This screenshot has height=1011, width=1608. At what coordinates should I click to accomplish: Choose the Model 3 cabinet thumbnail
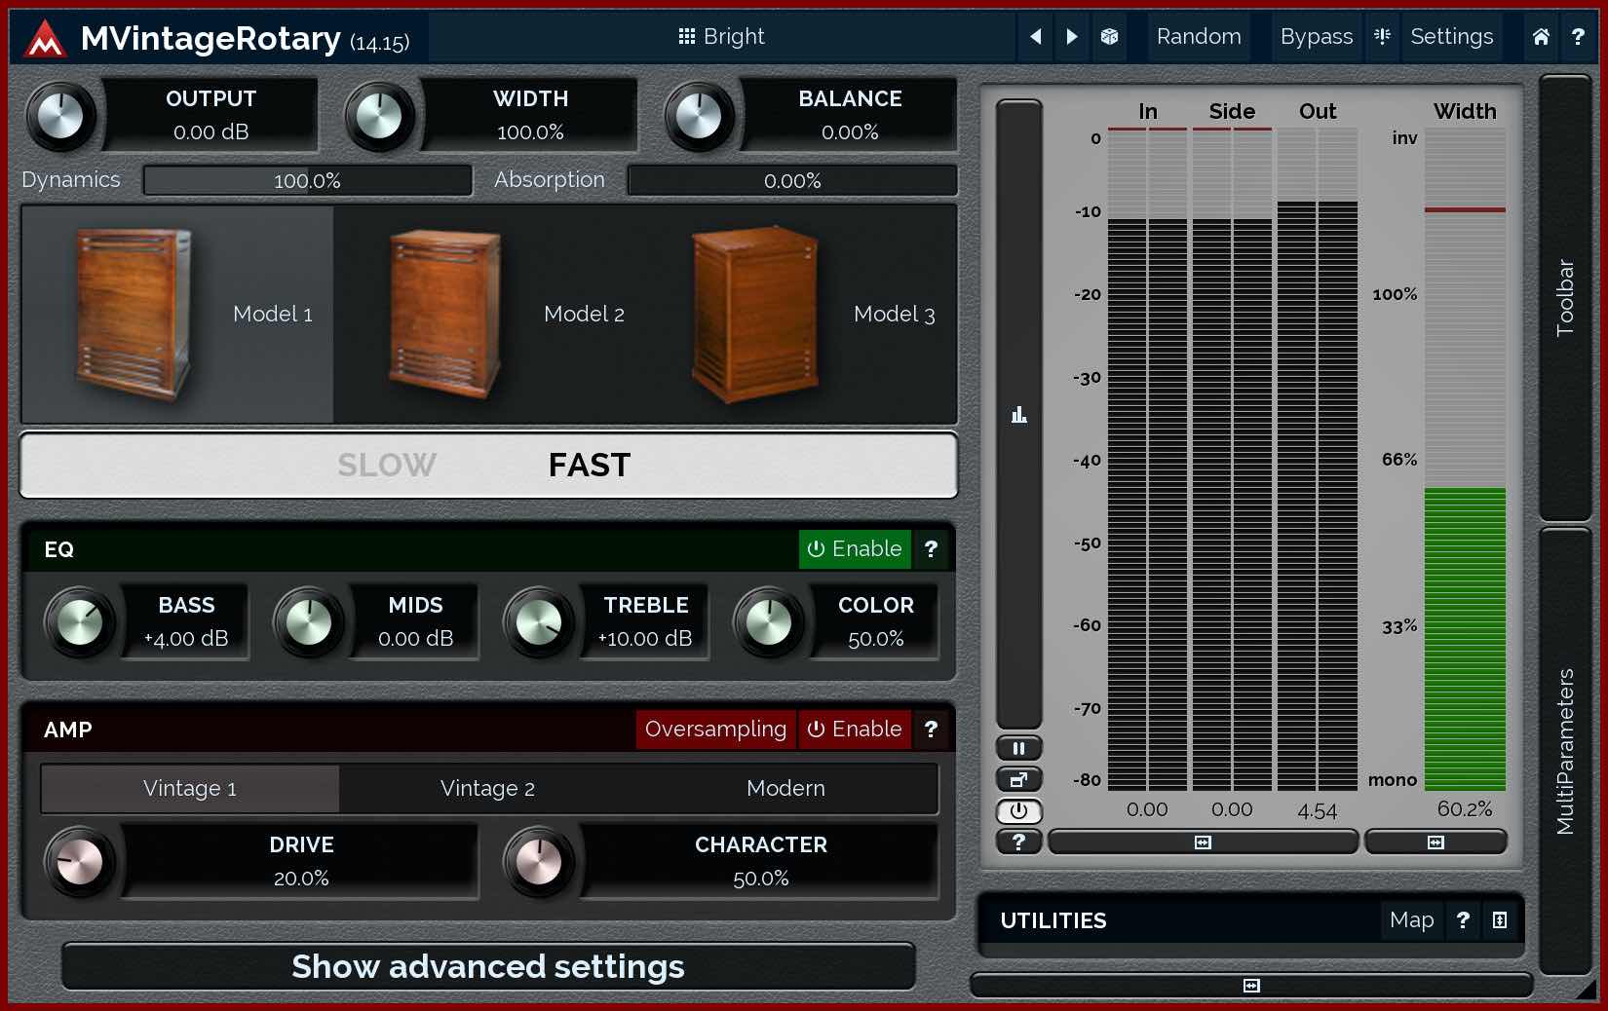click(x=755, y=315)
